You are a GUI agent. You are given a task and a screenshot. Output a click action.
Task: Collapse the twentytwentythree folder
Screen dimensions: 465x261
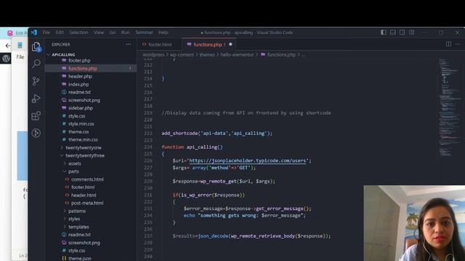85,155
